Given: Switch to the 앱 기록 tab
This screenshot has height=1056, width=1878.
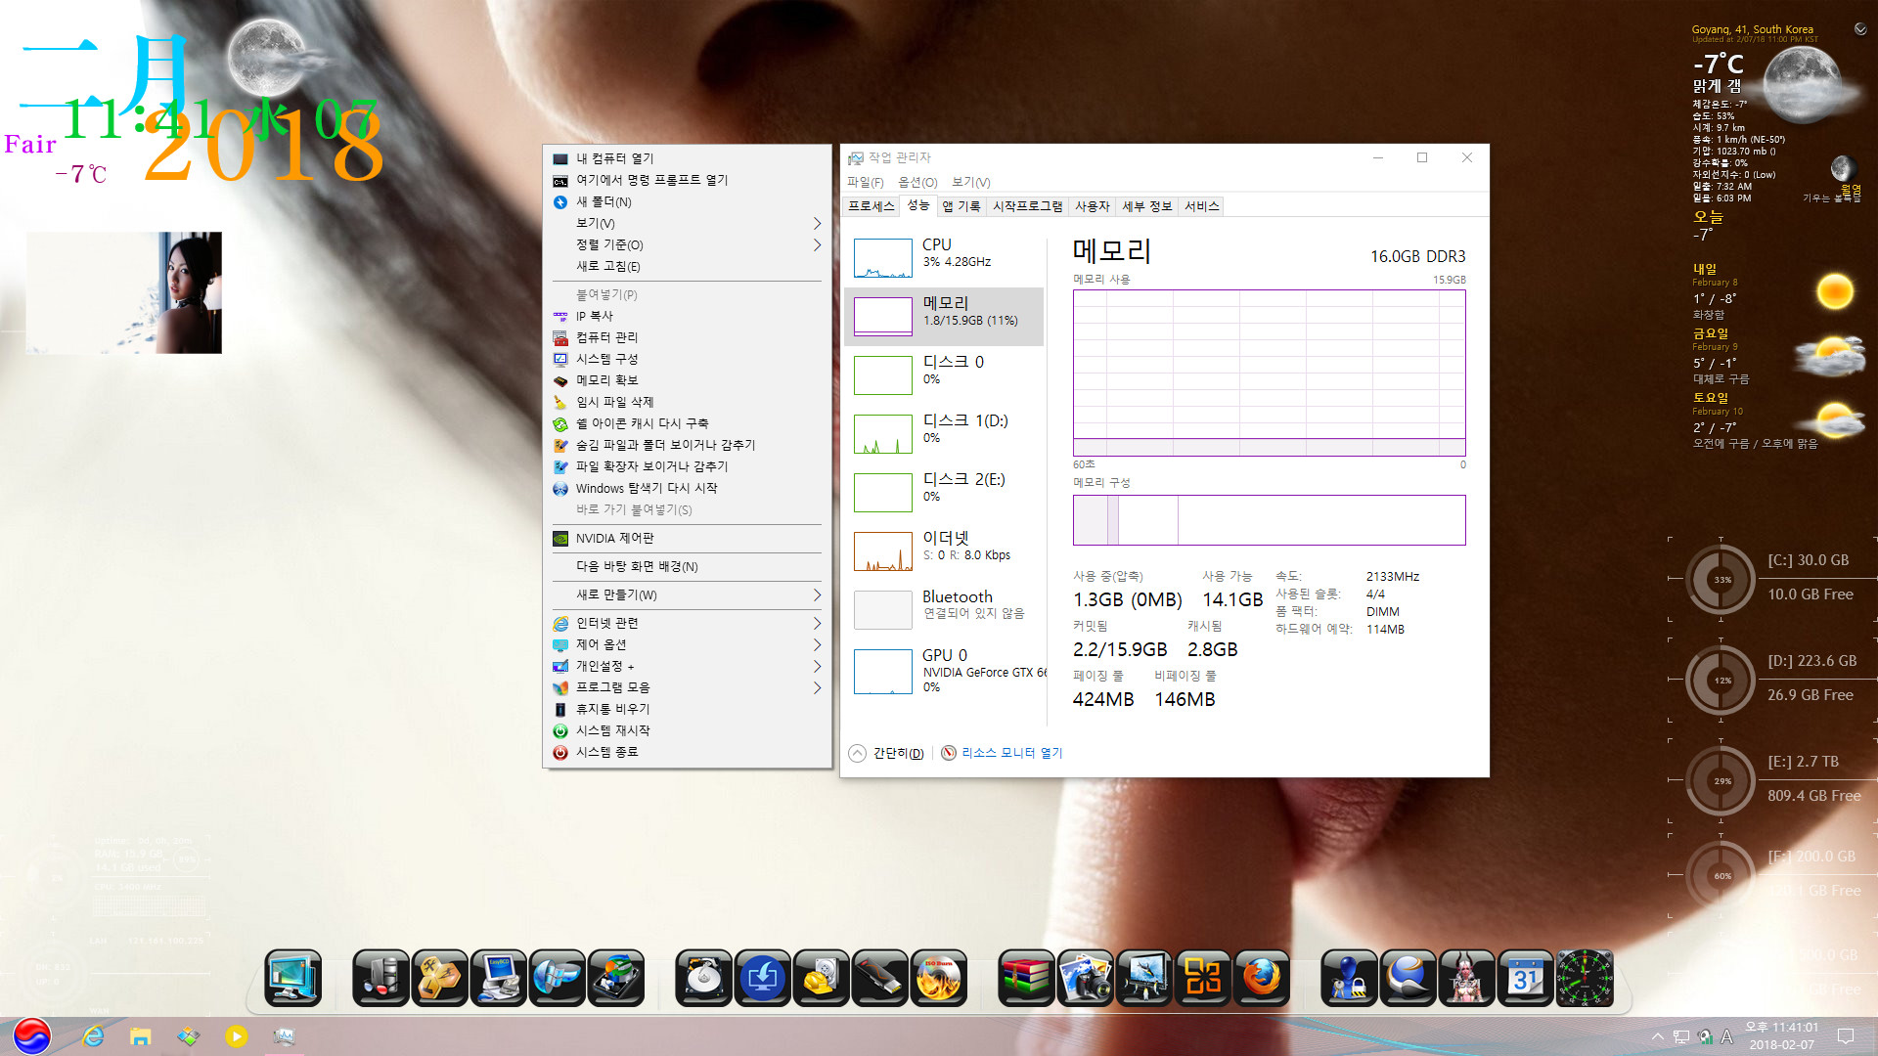Looking at the screenshot, I should click(x=961, y=206).
